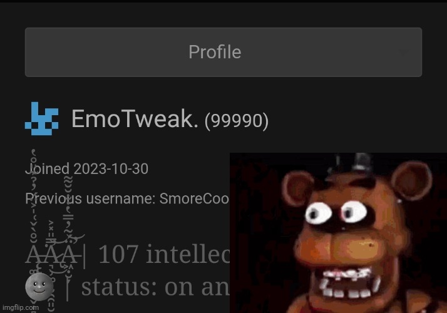The image size is (447, 313).
Task: Select the Joined 2023-10-30 text
Action: point(86,169)
